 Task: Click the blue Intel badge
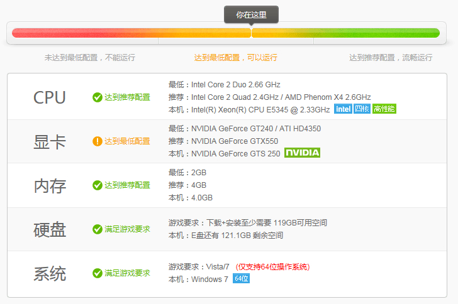343,109
